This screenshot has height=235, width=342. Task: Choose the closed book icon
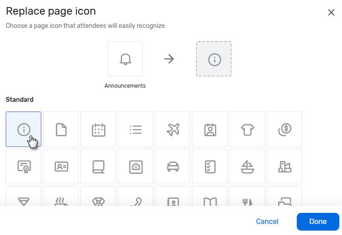point(98,166)
